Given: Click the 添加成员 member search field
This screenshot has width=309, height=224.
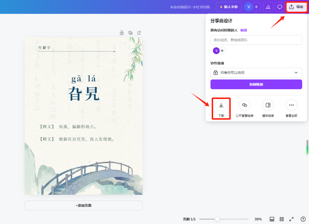Looking at the screenshot, I should (x=256, y=40).
